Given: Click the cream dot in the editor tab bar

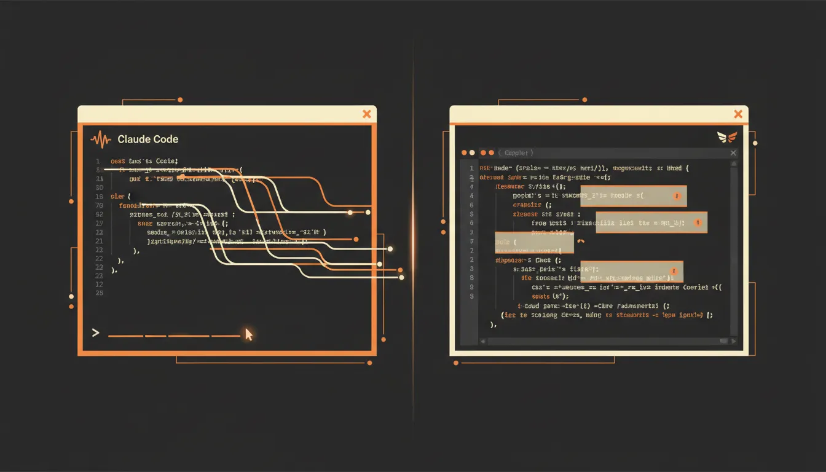Looking at the screenshot, I should click(x=472, y=152).
